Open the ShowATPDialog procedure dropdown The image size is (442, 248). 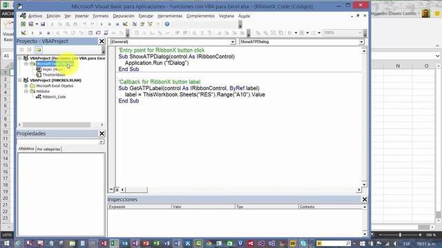(x=361, y=42)
